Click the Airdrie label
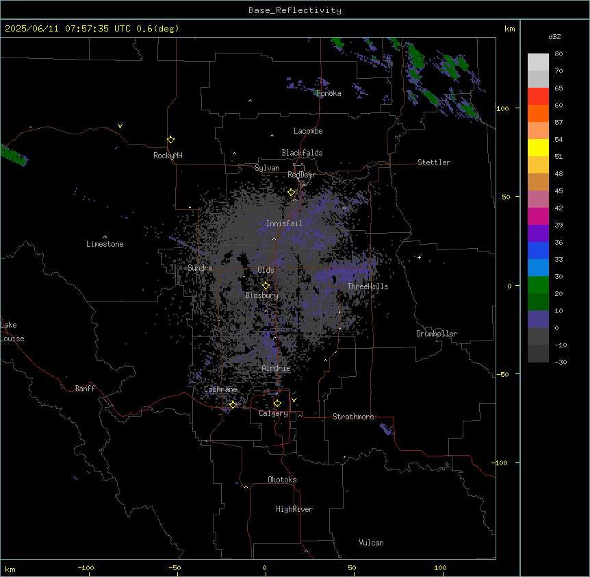The width and height of the screenshot is (590, 577). pos(277,369)
